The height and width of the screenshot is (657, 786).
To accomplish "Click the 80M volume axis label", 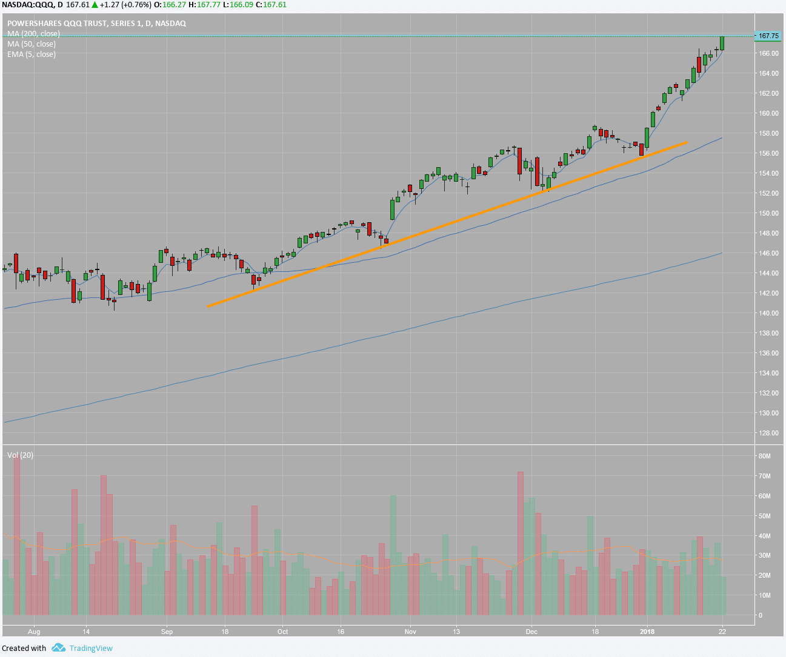I will (764, 457).
